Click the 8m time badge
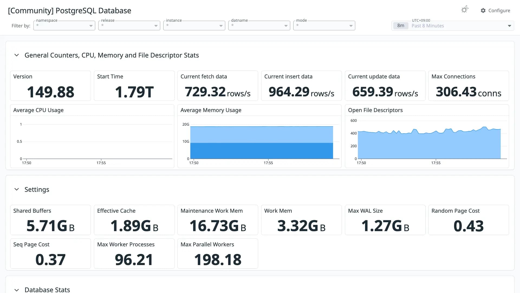 coord(401,26)
